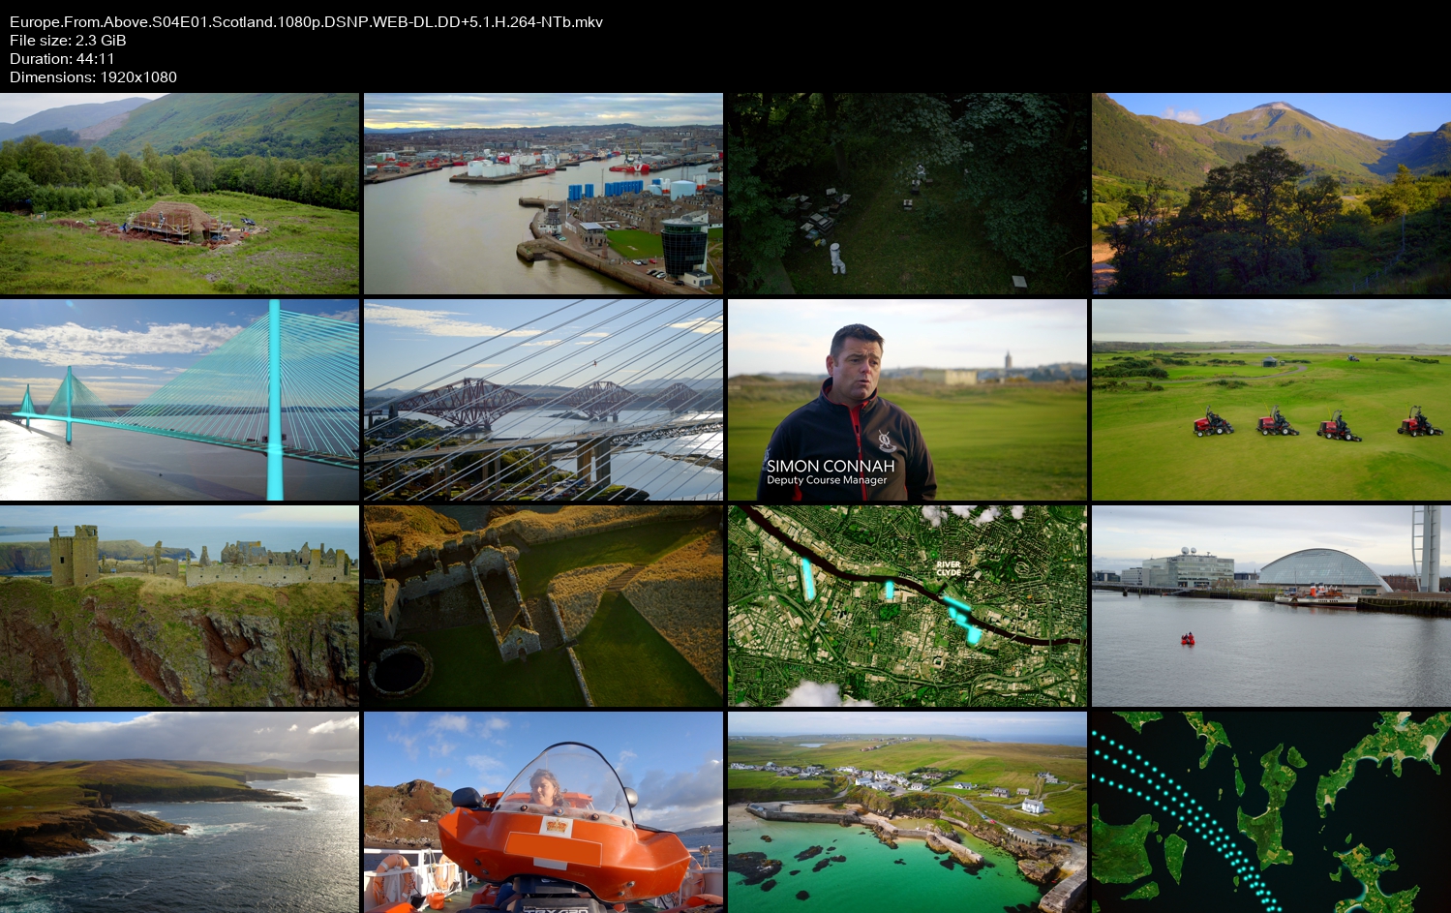Select the red Forth Bridge through cables thumbnail
Viewport: 1451px width, 913px height.
(x=543, y=400)
